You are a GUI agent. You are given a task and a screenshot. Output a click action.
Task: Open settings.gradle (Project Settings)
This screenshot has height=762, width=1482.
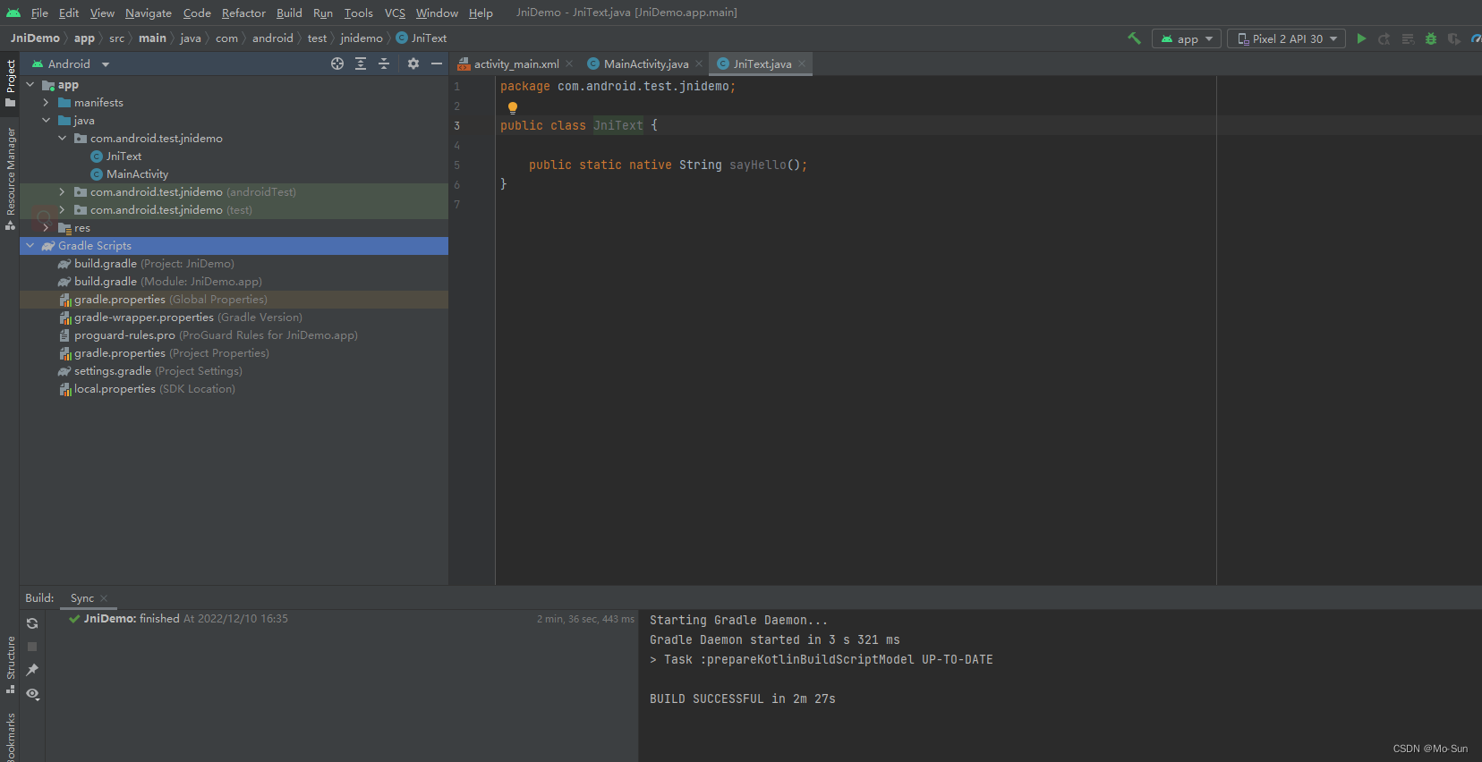(150, 371)
